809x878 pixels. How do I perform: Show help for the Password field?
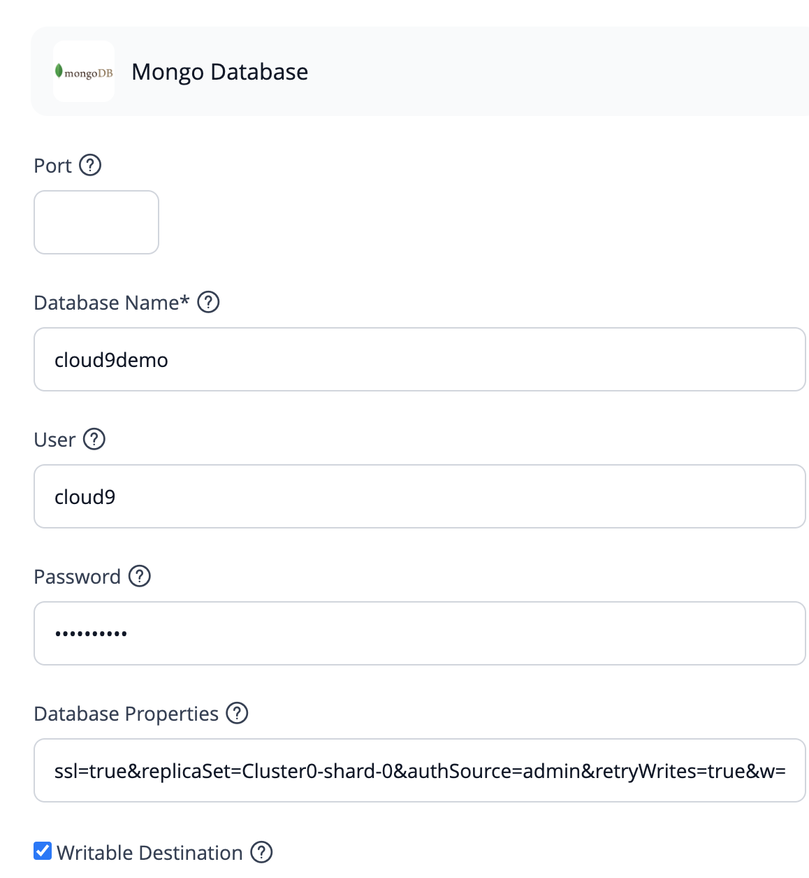pos(140,577)
